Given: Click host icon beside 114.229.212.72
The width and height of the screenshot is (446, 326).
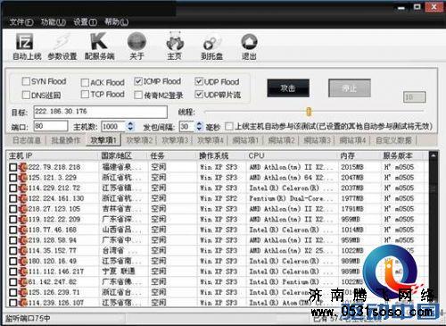Looking at the screenshot, I should point(23,188).
